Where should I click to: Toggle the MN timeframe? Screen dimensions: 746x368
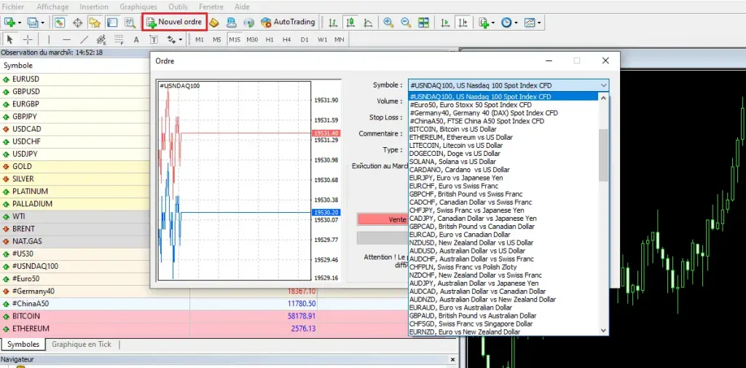click(339, 39)
